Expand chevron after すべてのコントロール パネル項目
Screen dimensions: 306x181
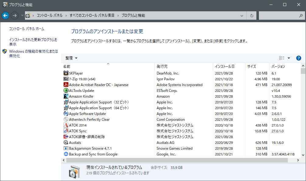pos(118,16)
